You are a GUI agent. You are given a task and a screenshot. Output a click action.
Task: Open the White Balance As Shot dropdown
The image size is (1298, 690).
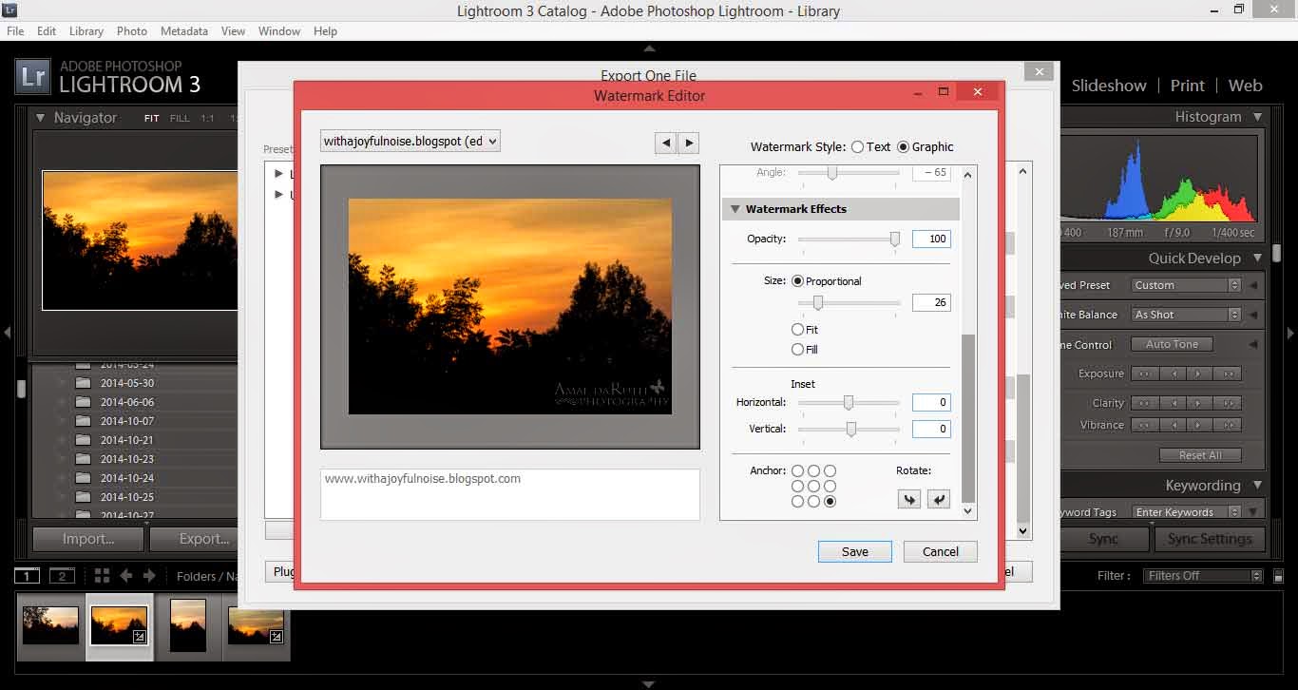coord(1186,315)
